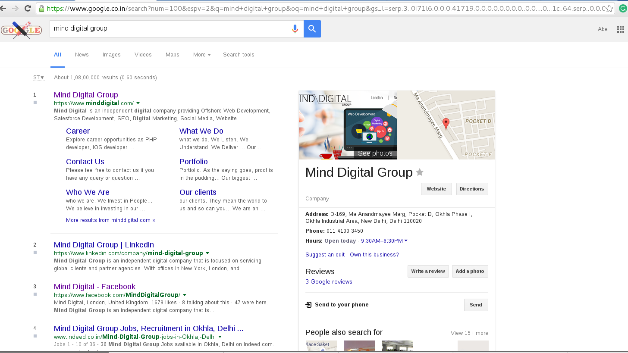Open the green arrow next to the LinkedIn URL
The width and height of the screenshot is (628, 353).
point(207,253)
